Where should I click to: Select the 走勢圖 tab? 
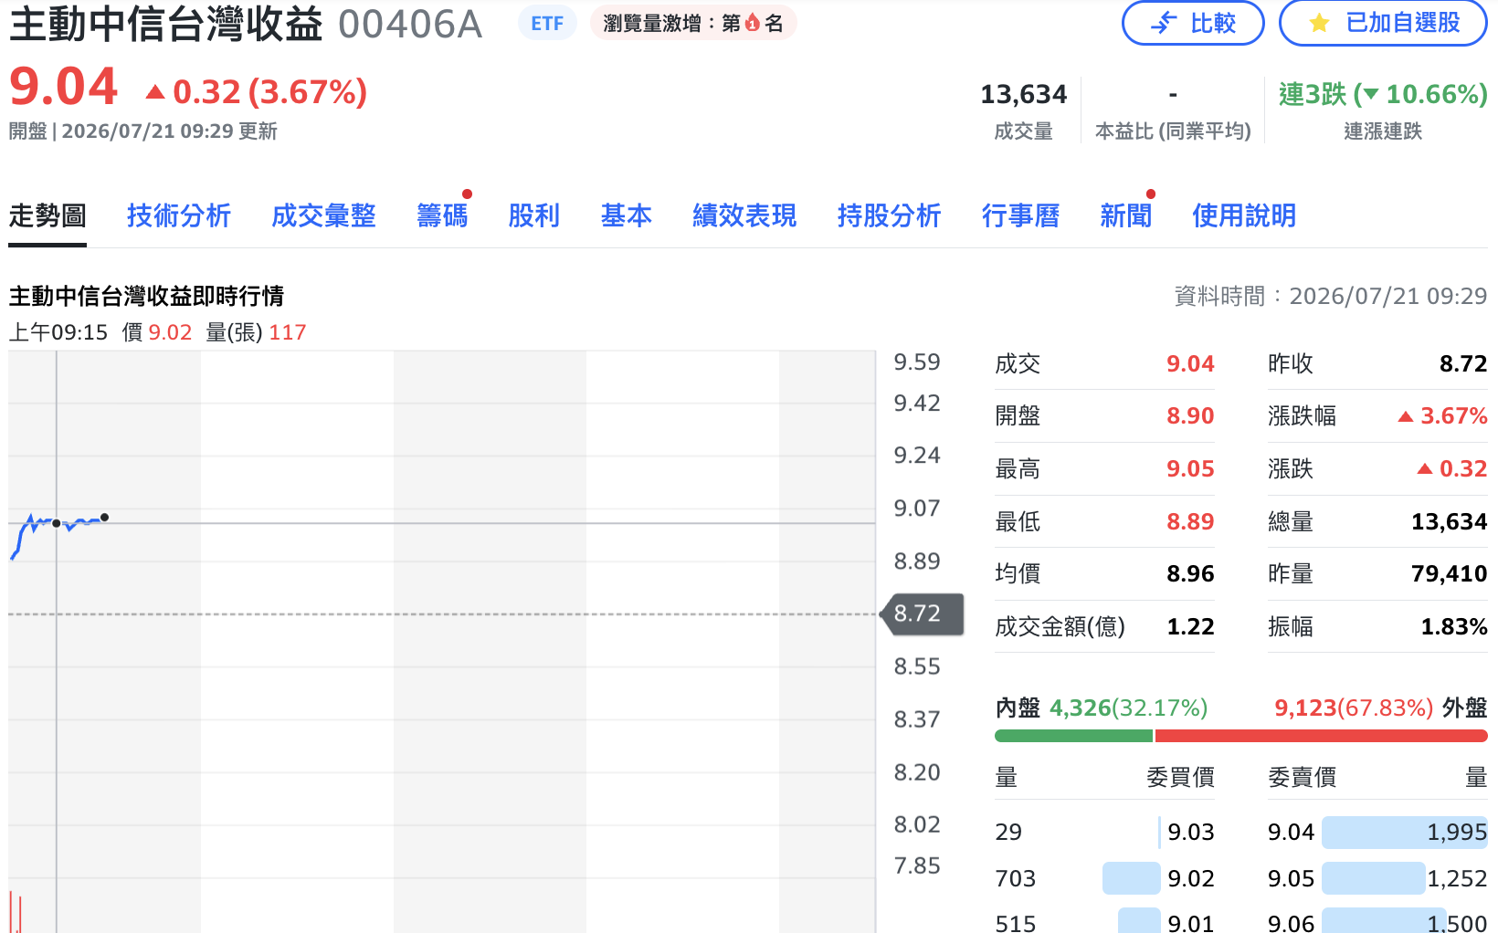tap(47, 216)
